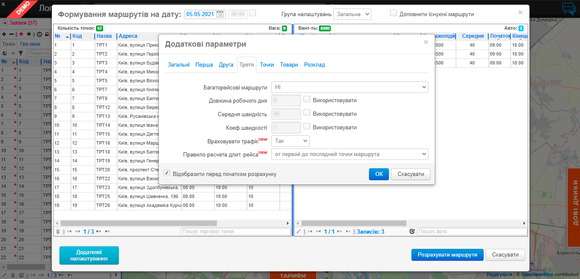Click the trash icon under points table

[x=58, y=232]
